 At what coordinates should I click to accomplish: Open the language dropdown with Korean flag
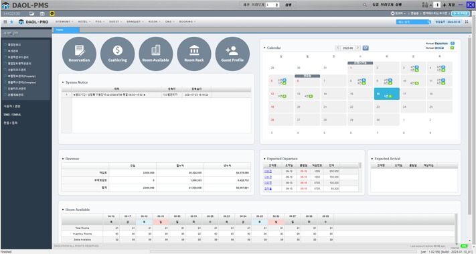398,13
